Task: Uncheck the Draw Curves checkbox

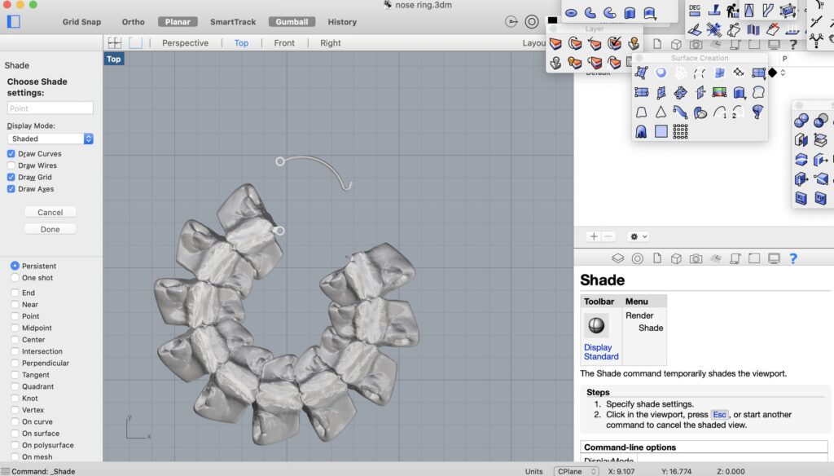Action: pyautogui.click(x=11, y=154)
